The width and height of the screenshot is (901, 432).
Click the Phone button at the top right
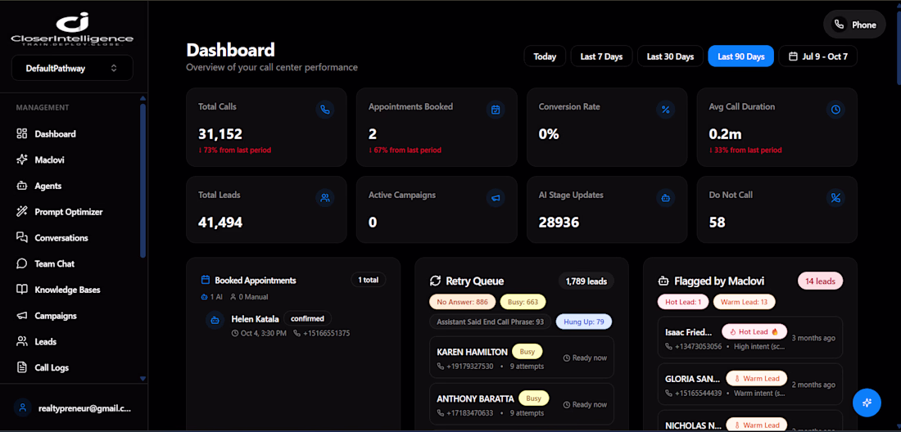(x=854, y=25)
